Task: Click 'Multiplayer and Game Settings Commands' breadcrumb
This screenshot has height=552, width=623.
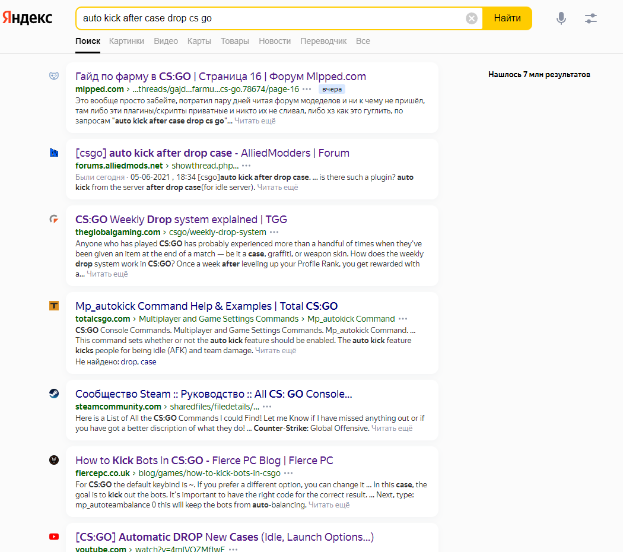Action: point(218,319)
